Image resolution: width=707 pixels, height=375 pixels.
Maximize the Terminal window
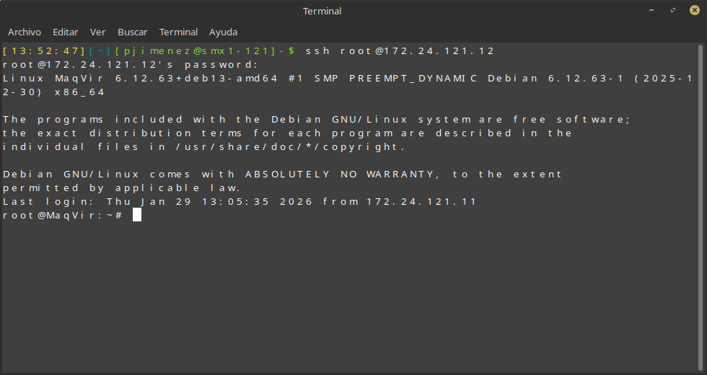(672, 11)
